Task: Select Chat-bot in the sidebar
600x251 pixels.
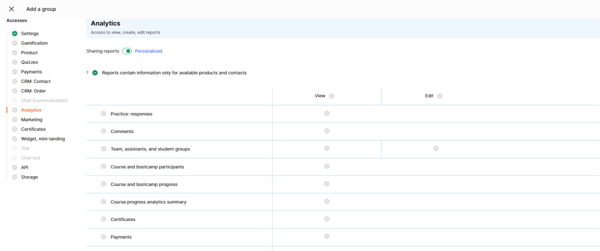Action: tap(30, 158)
